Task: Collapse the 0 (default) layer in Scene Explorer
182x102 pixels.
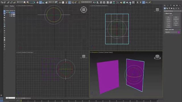Action: coord(7,12)
